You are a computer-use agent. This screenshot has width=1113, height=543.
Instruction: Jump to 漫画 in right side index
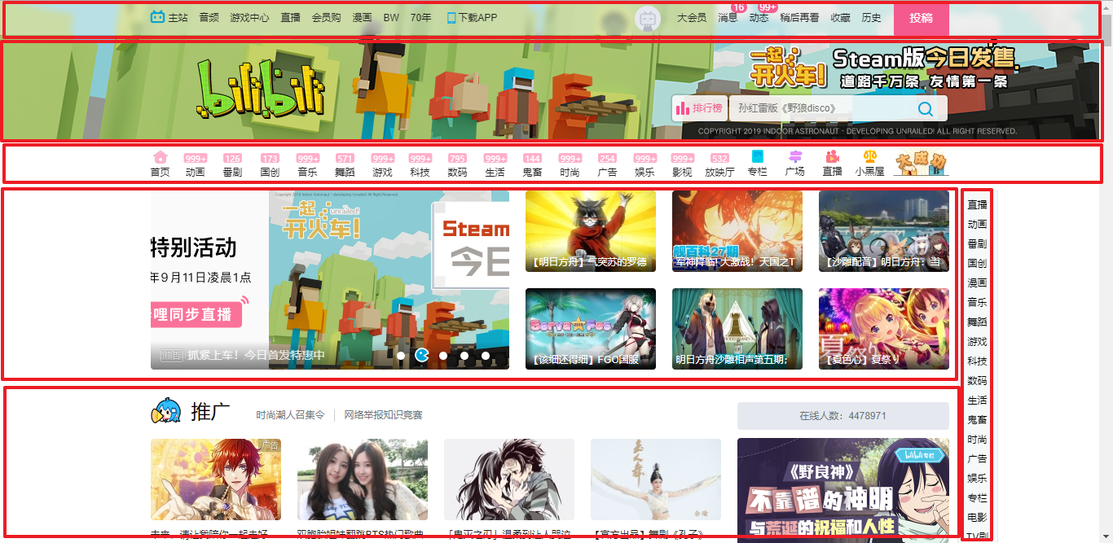tap(977, 283)
